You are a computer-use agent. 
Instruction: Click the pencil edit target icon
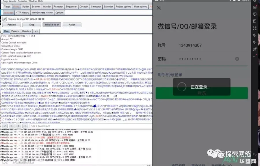pyautogui.click(x=4, y=19)
